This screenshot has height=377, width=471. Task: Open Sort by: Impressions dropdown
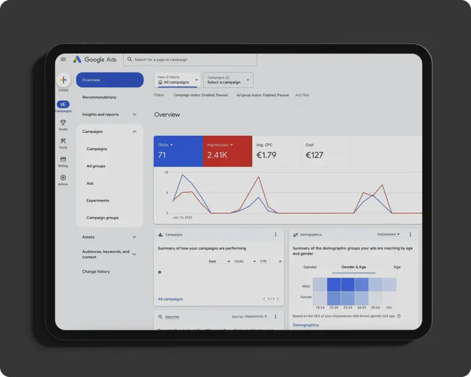(249, 317)
